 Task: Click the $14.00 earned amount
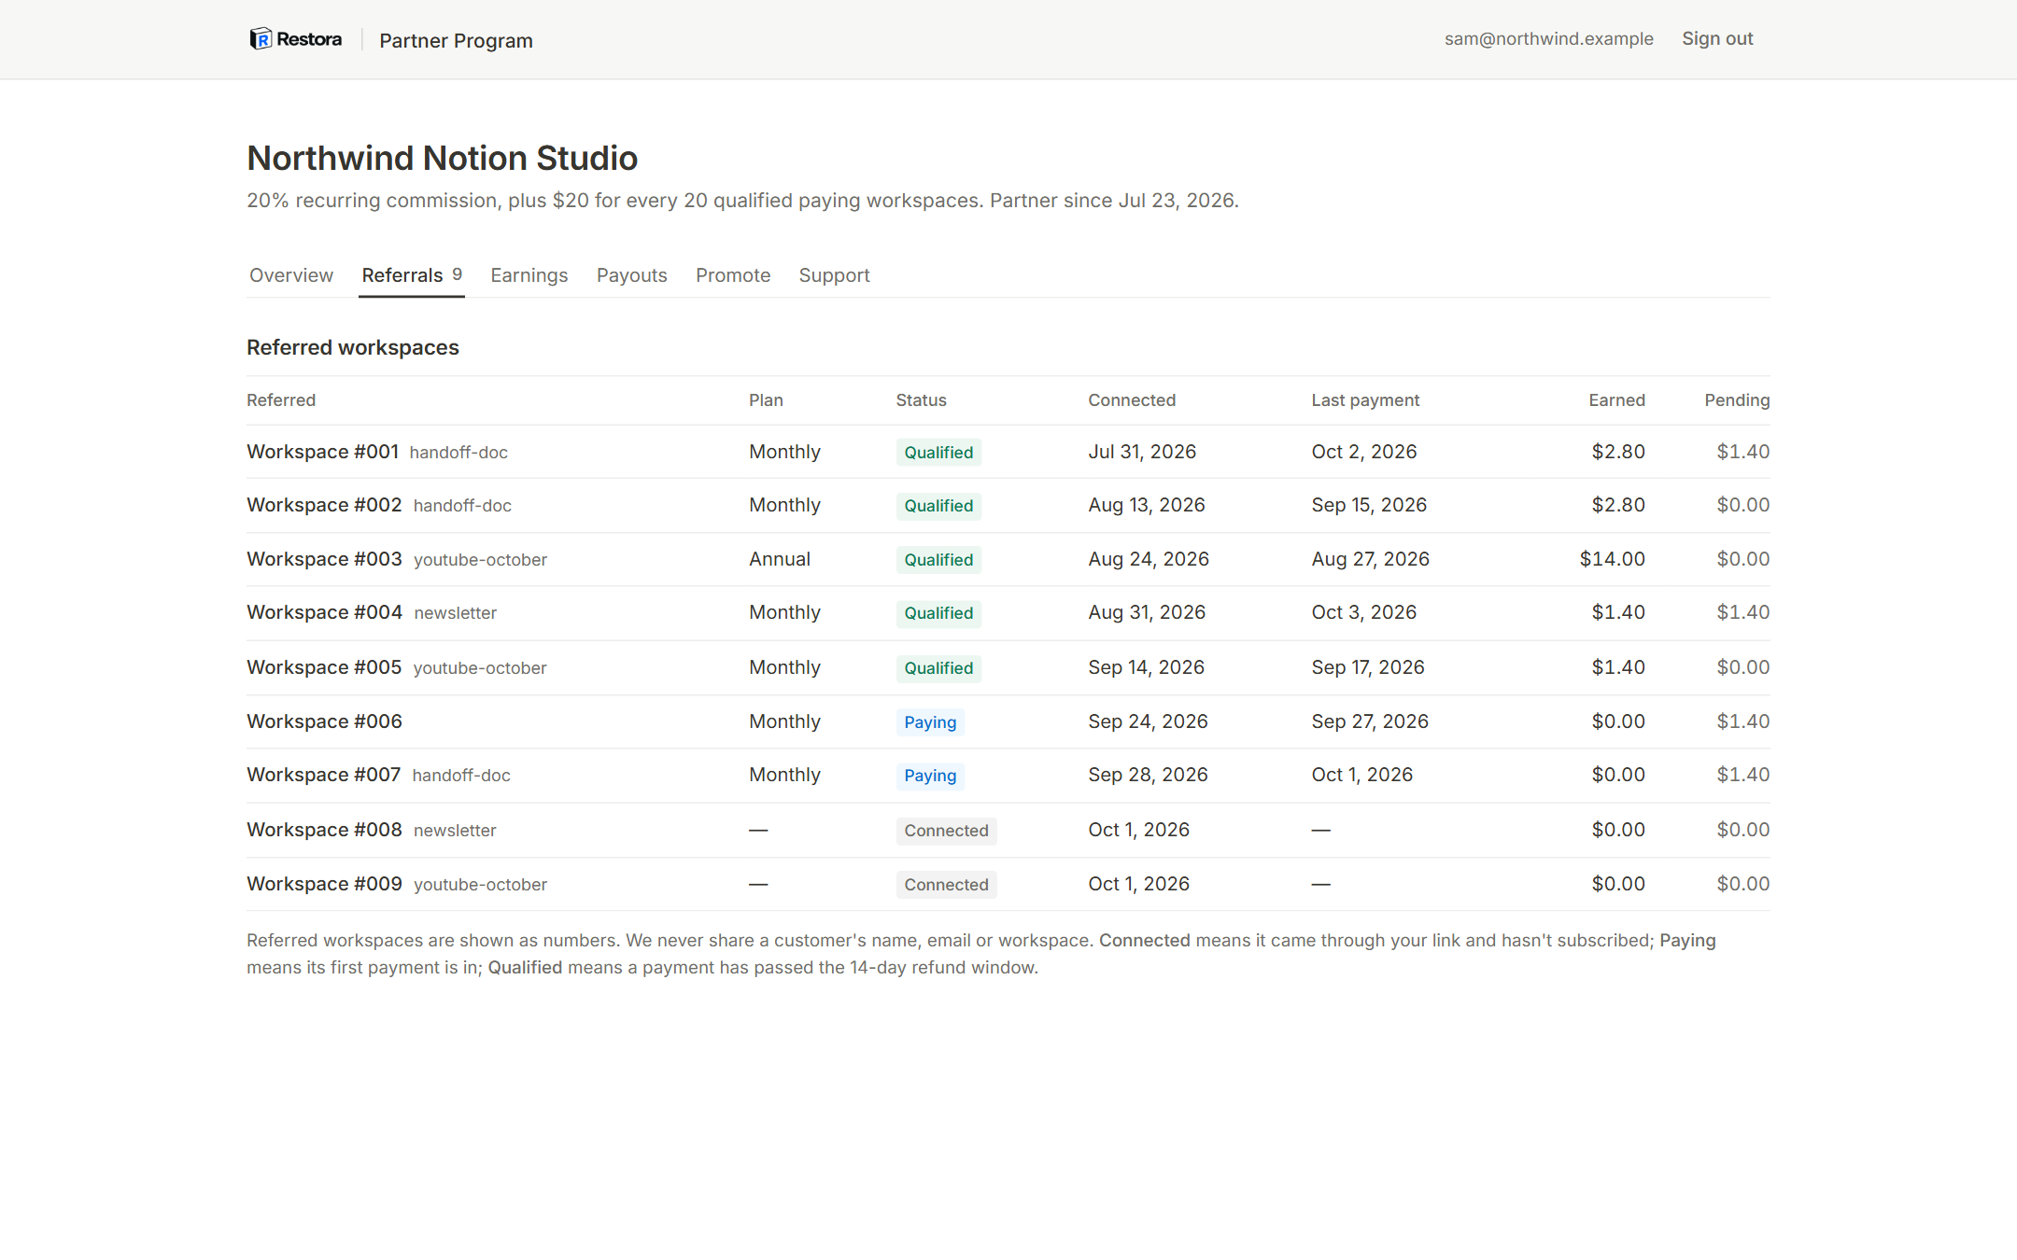(1612, 559)
